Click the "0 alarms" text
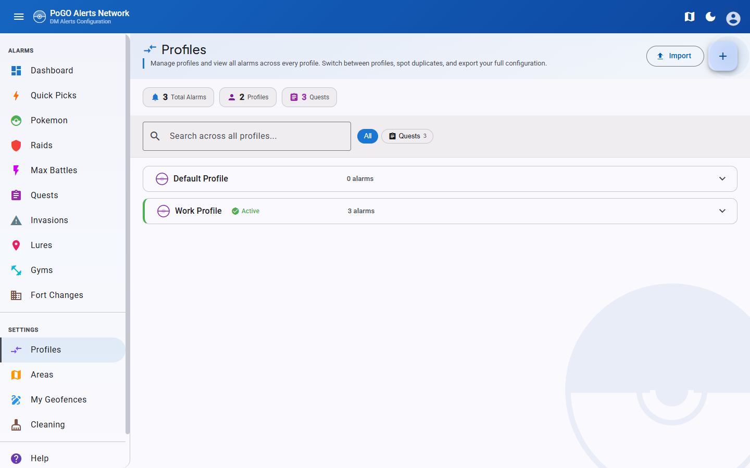The width and height of the screenshot is (750, 468). (x=360, y=179)
